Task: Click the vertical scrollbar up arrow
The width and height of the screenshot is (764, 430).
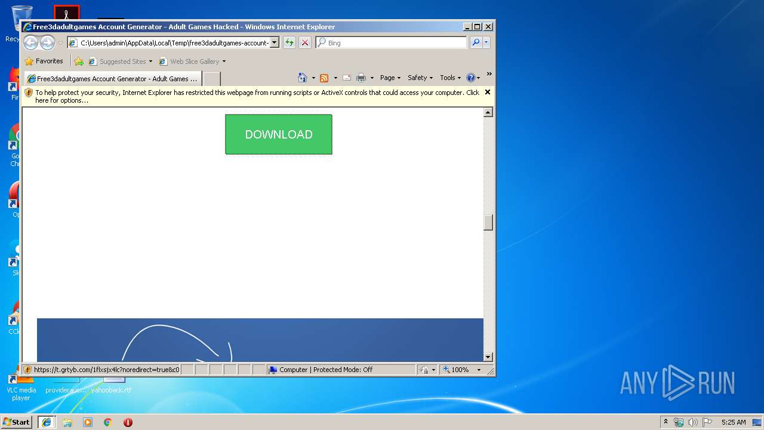Action: click(x=488, y=112)
